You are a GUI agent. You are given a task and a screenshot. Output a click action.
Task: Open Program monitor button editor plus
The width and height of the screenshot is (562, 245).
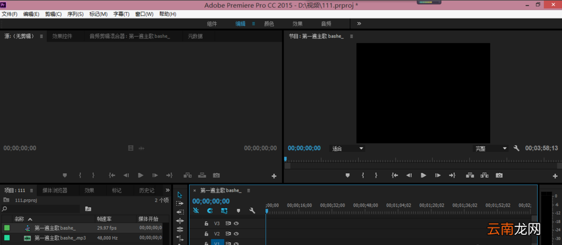(556, 176)
